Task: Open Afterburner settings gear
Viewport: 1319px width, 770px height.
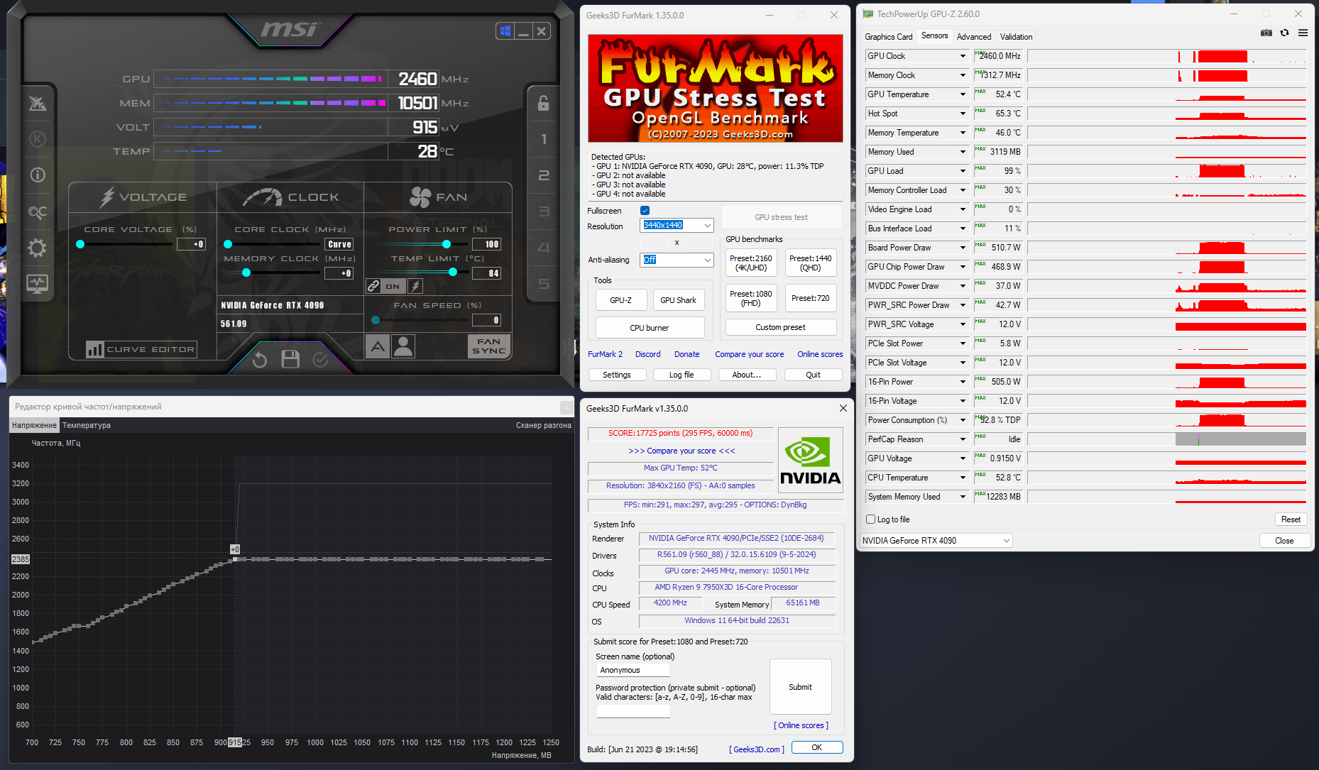Action: 38,248
